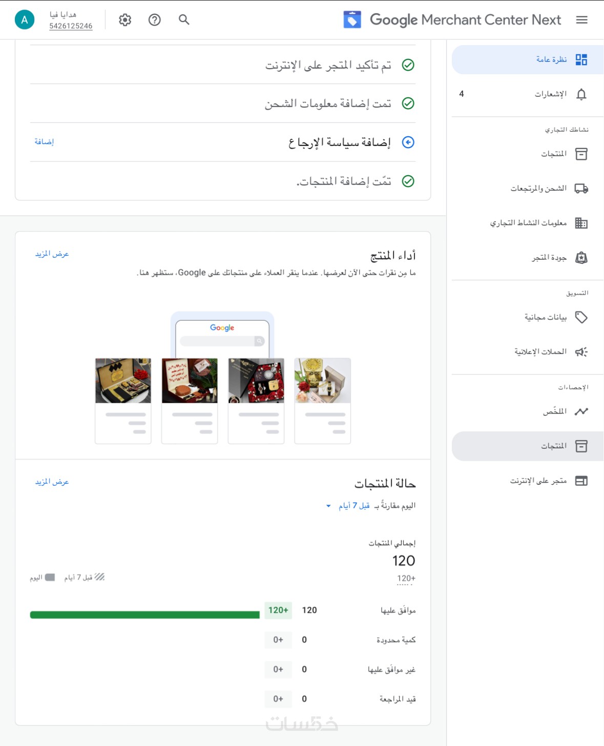Open the search magnifier icon

tap(184, 20)
